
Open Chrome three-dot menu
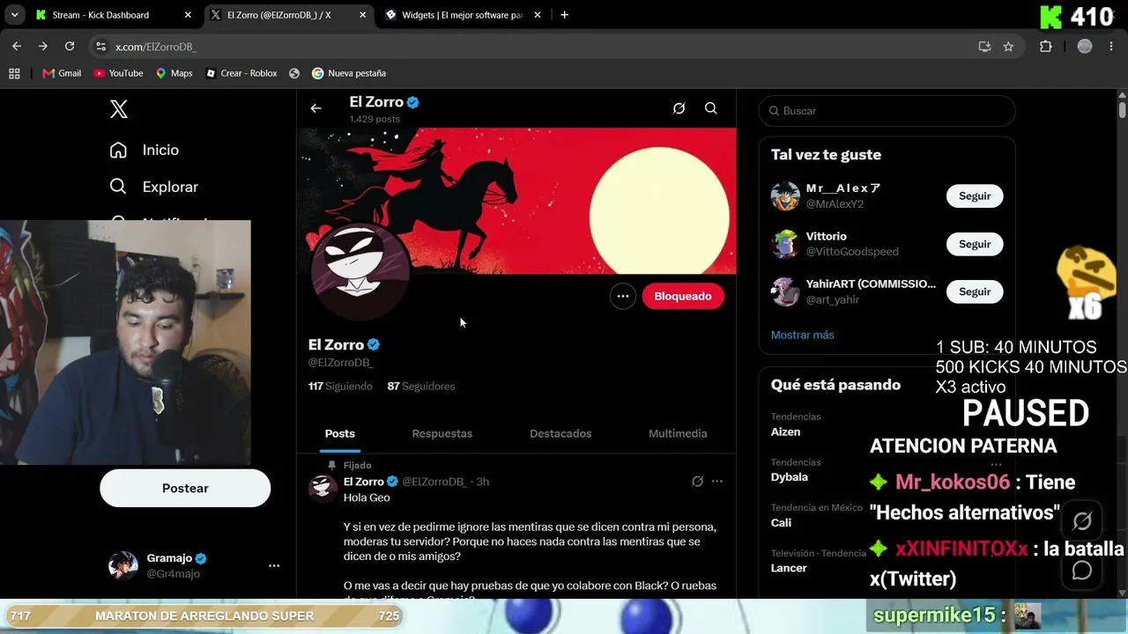[1112, 47]
